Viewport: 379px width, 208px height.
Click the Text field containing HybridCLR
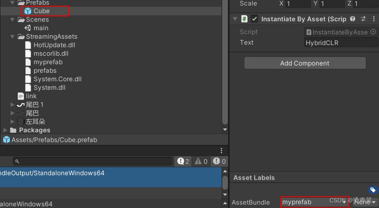tap(341, 43)
